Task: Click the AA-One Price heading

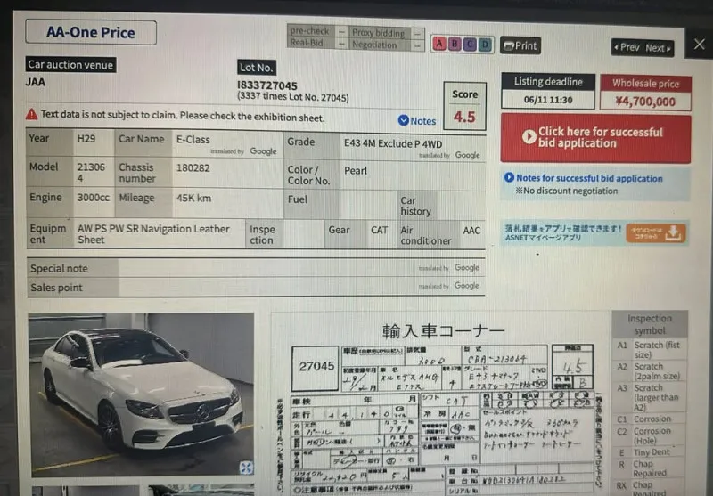Action: coord(91,32)
